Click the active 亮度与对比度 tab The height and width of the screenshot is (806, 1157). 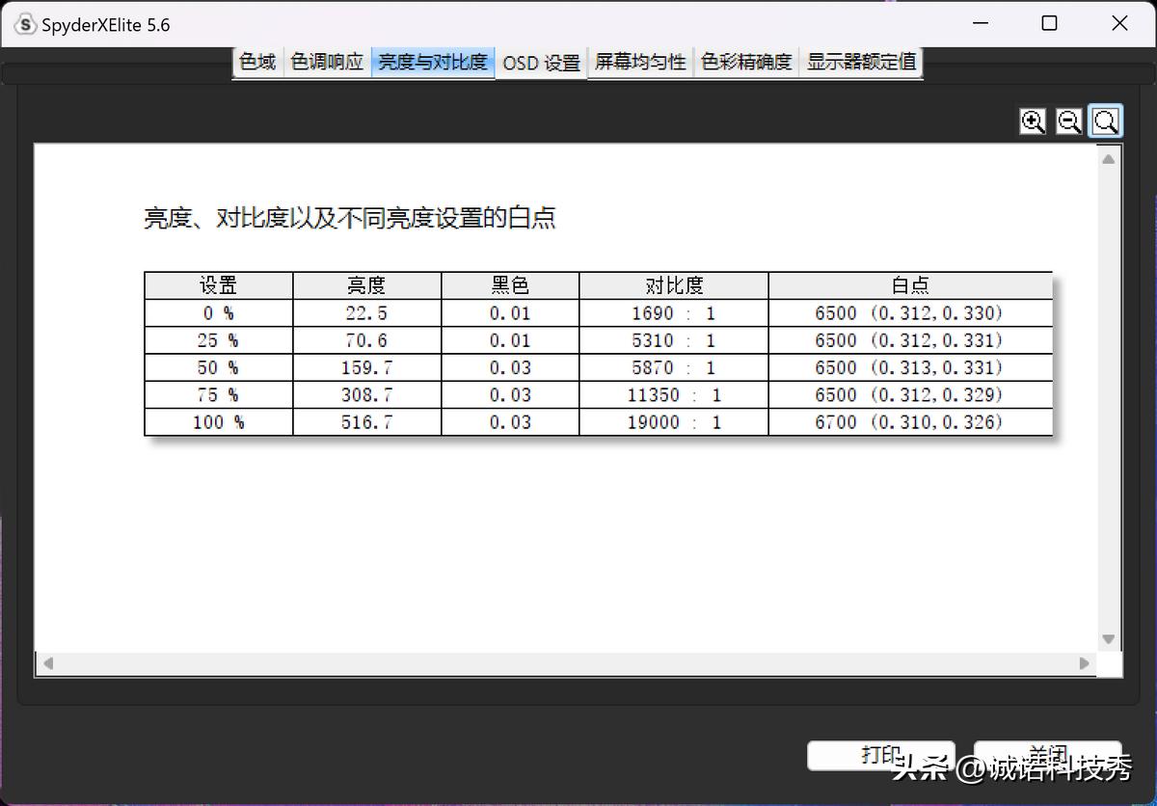pyautogui.click(x=432, y=62)
